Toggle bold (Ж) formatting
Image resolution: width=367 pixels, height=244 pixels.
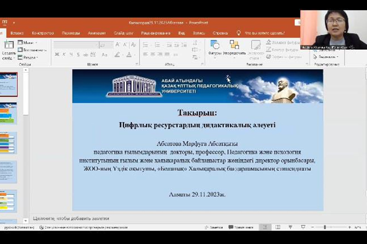pyautogui.click(x=57, y=54)
